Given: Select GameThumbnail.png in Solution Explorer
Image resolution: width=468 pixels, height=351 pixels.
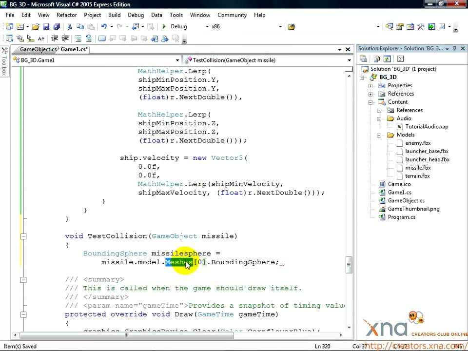Looking at the screenshot, I should tap(414, 209).
